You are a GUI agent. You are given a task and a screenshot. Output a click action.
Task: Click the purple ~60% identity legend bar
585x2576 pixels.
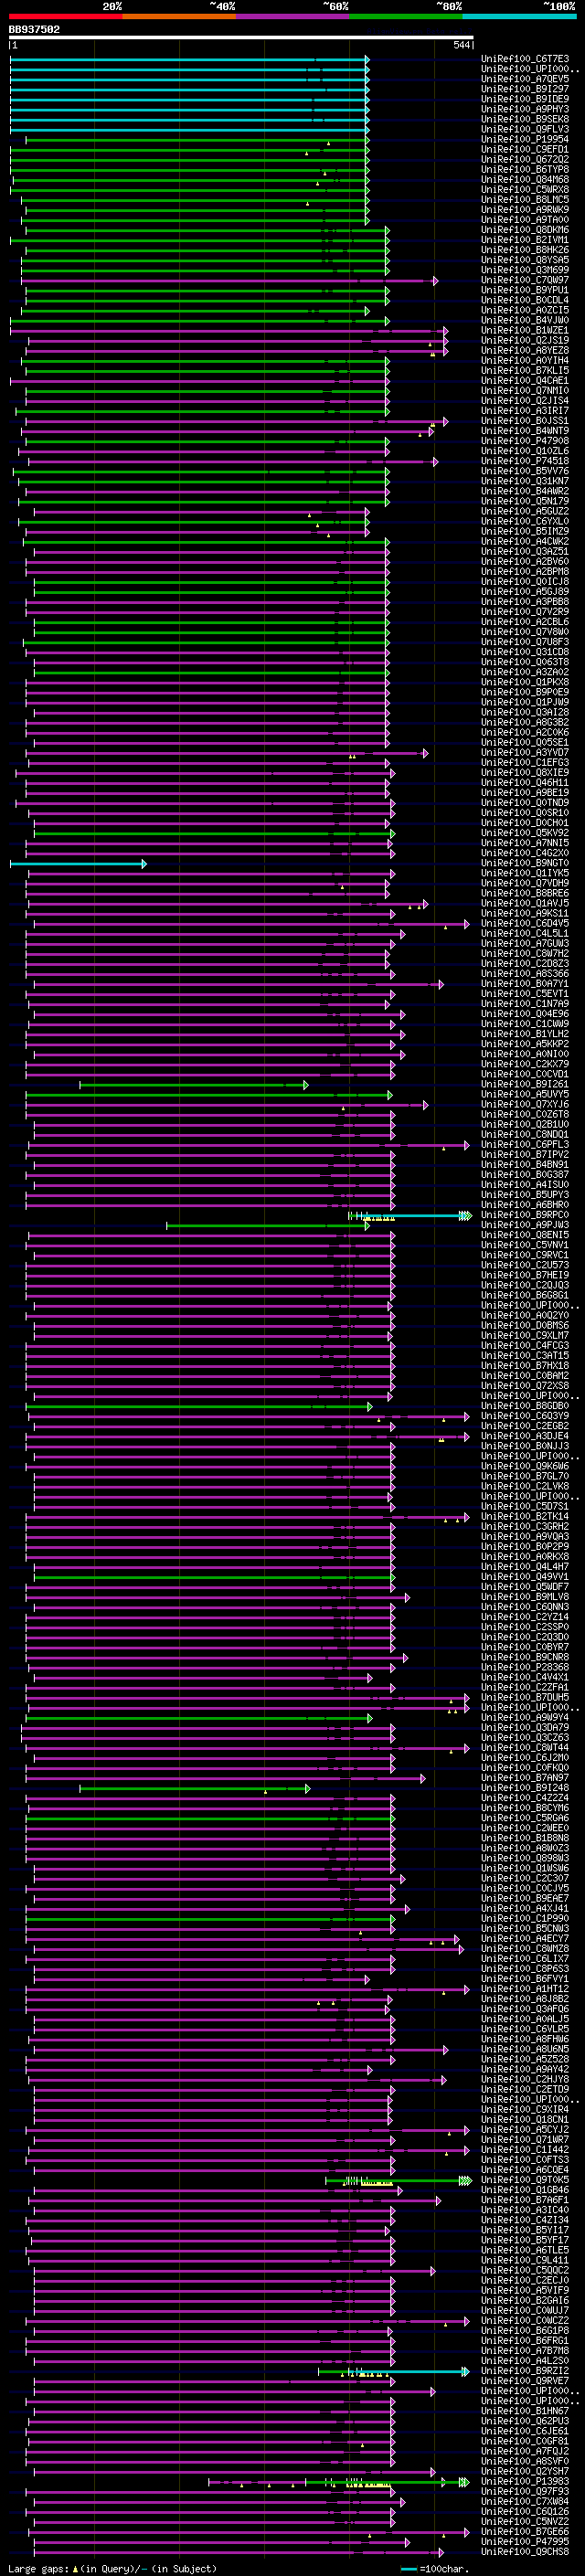pyautogui.click(x=293, y=16)
